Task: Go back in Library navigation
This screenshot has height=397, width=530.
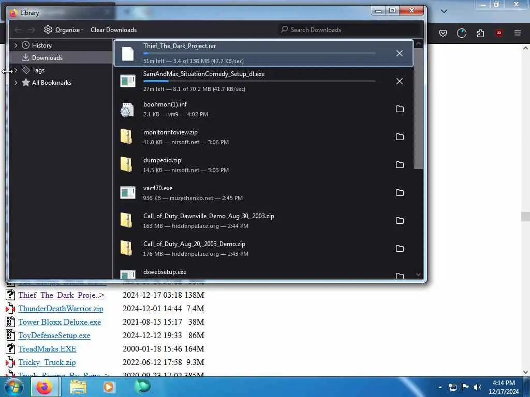Action: coord(18,30)
